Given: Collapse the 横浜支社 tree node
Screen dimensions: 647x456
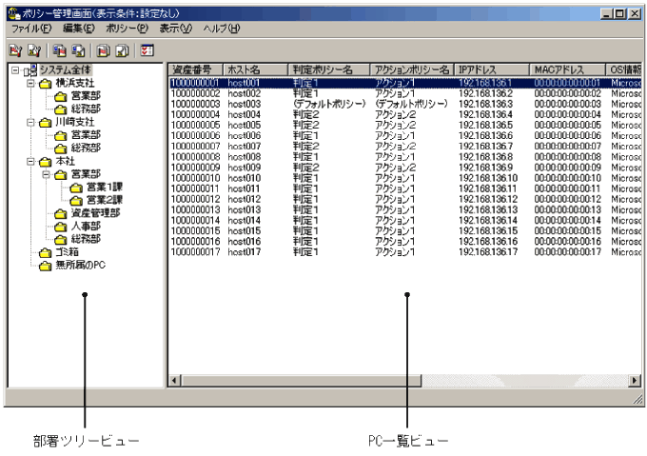Looking at the screenshot, I should click(x=30, y=84).
